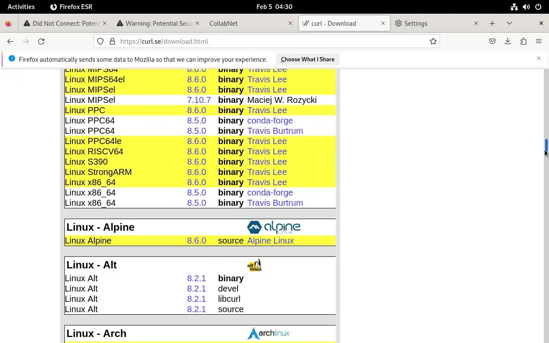Dismiss the data sharing notification bar

tap(539, 58)
